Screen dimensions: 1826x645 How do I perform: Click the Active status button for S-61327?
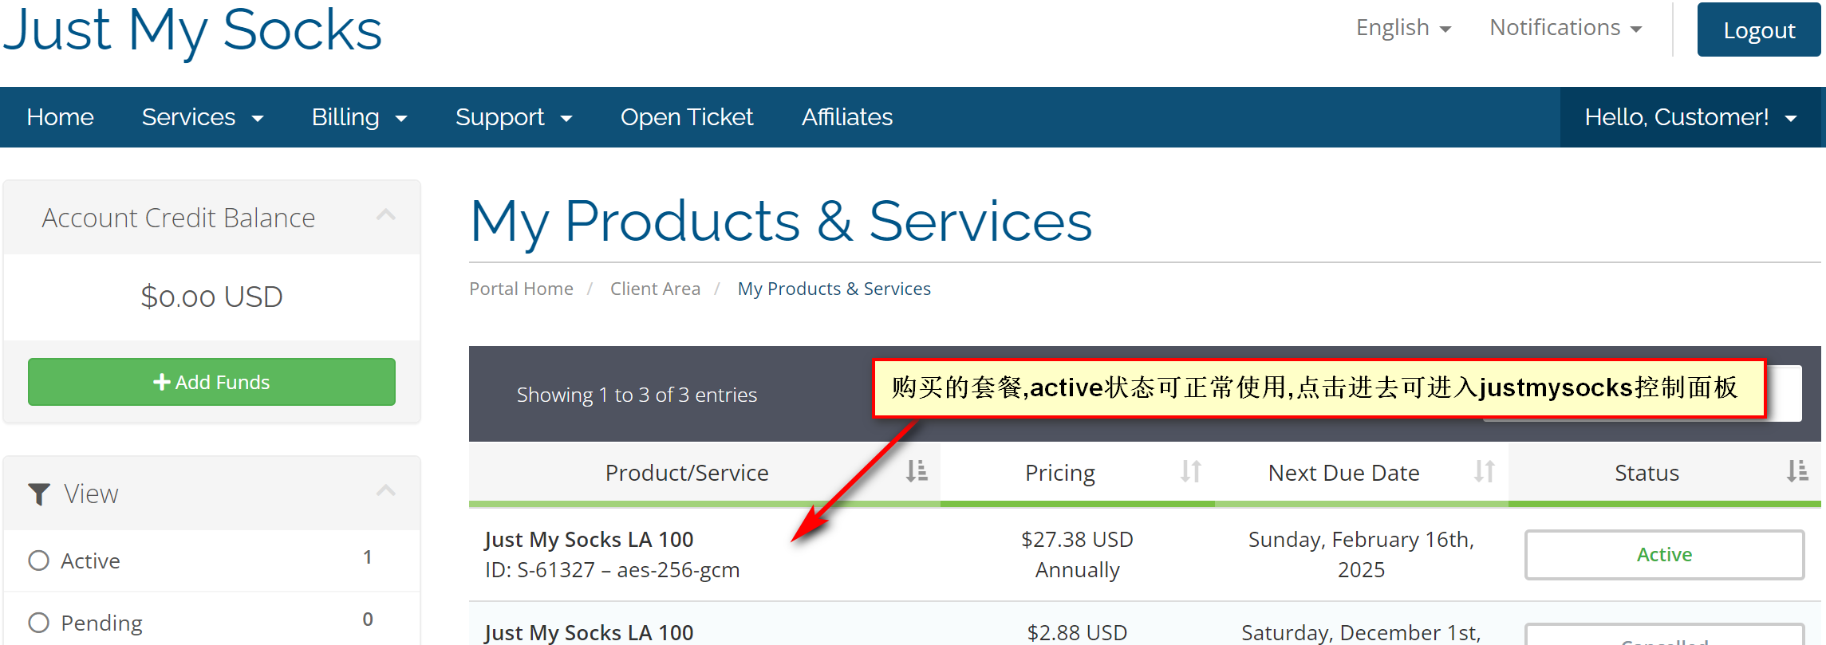1664,555
